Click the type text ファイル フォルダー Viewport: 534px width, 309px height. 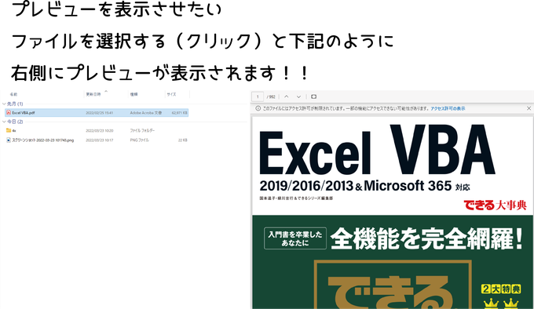pyautogui.click(x=142, y=130)
